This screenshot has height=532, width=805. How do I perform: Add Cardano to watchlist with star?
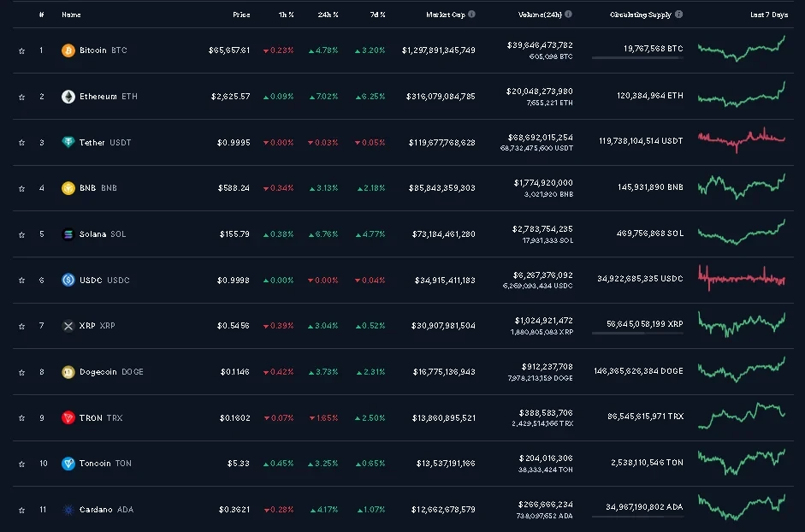[x=21, y=510]
